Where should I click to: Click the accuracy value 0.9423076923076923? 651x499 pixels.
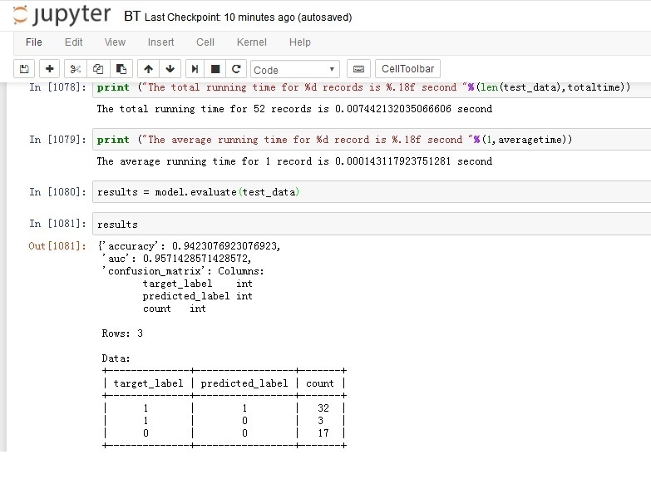(226, 246)
